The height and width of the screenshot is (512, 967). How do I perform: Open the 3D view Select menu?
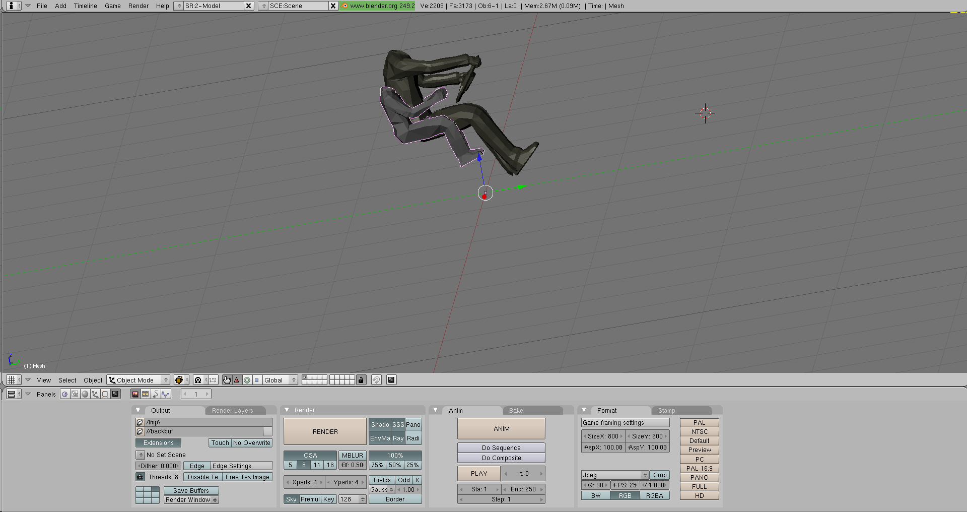[x=67, y=380]
